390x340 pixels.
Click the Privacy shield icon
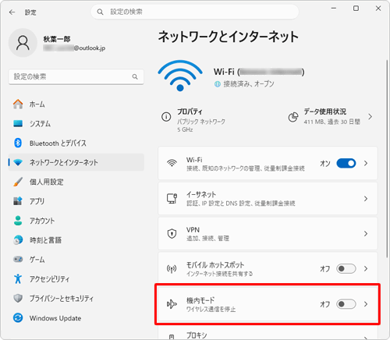tap(18, 298)
